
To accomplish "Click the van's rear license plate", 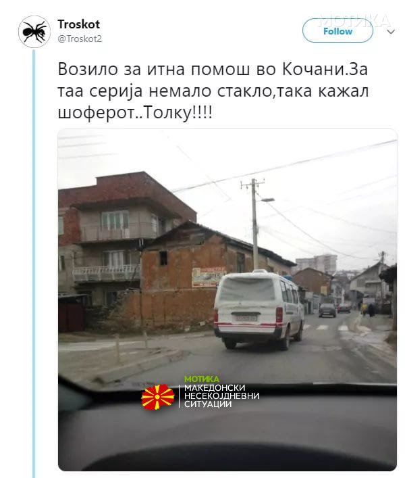I will click(246, 318).
